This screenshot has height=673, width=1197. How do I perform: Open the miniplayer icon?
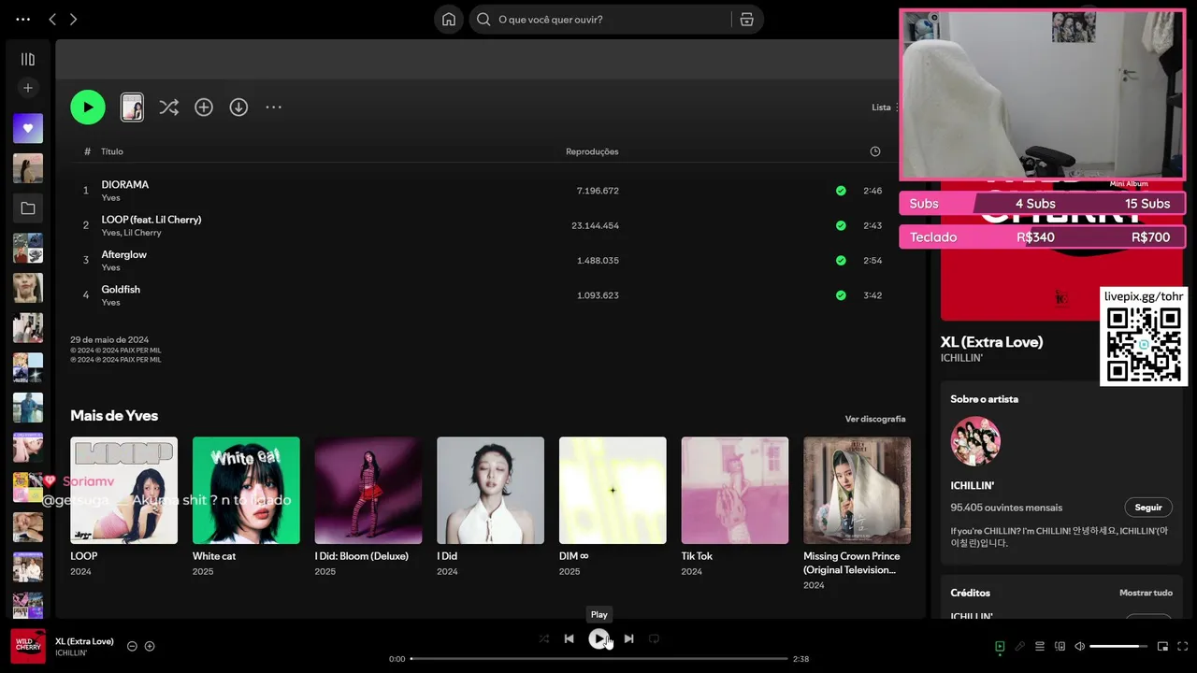point(1162,646)
